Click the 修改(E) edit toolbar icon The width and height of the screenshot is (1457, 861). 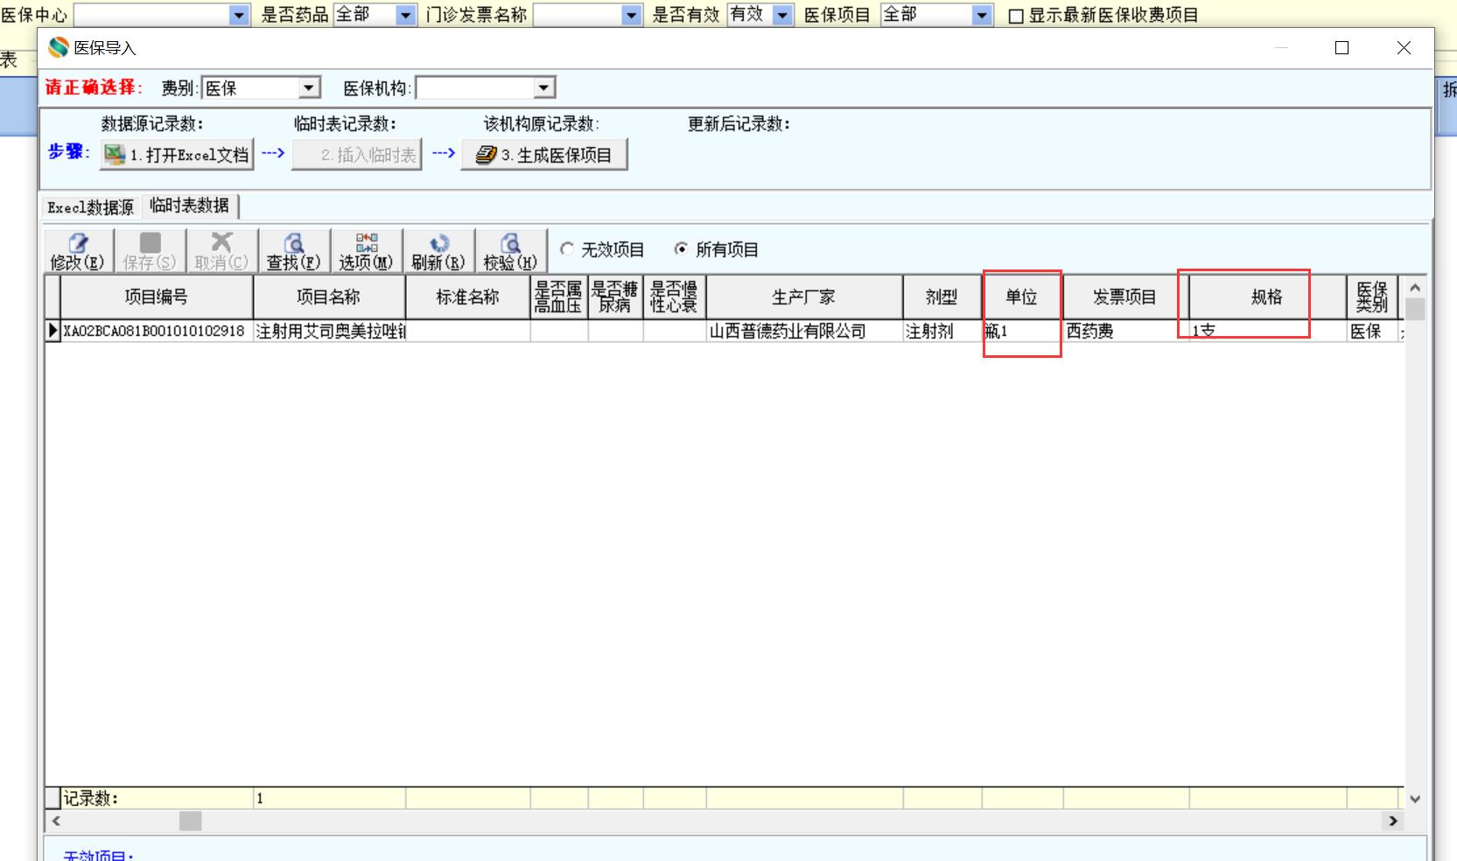[x=78, y=251]
